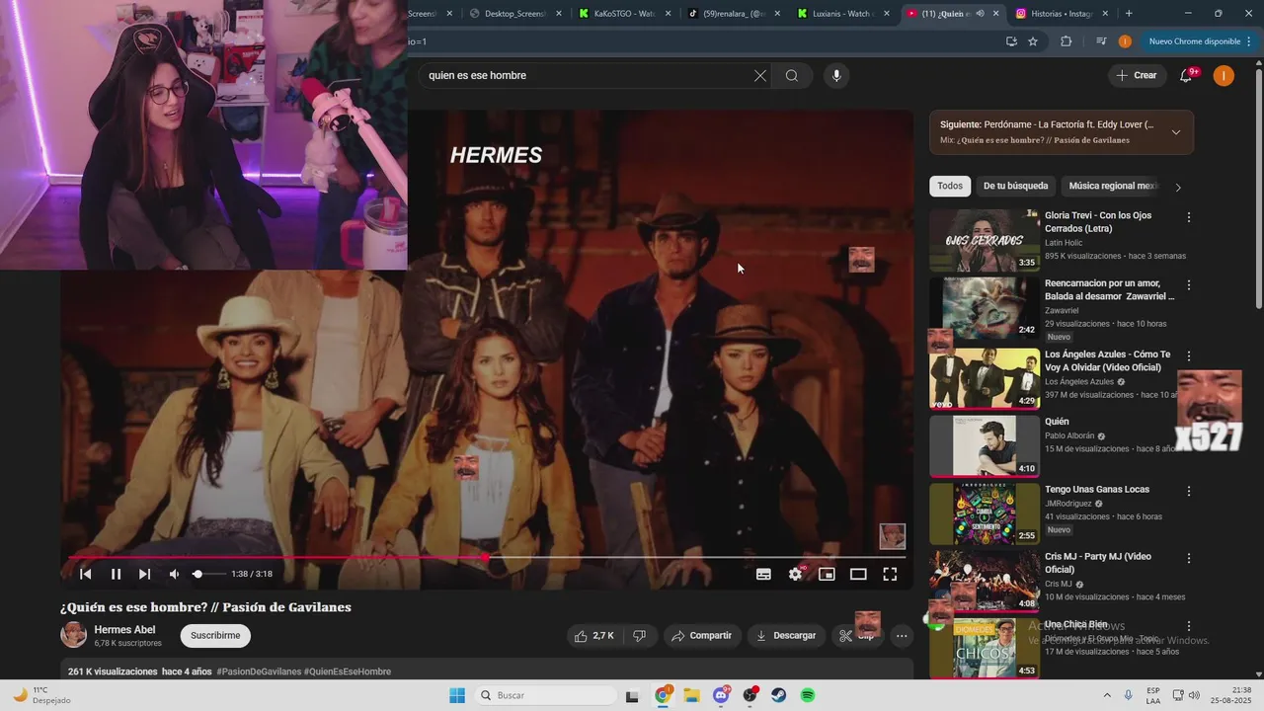
Task: Open the Windows Start menu
Action: (x=456, y=695)
